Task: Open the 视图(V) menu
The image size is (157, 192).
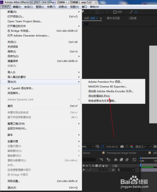Action: point(74,7)
